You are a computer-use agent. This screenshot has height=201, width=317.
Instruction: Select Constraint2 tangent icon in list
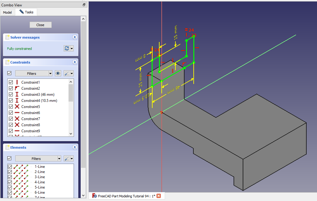click(x=17, y=88)
